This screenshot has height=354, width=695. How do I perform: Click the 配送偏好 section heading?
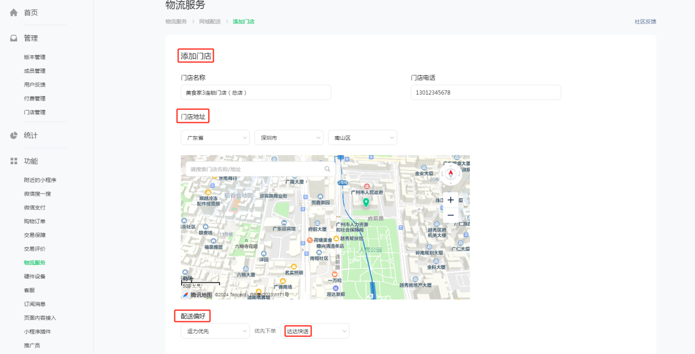(x=193, y=316)
